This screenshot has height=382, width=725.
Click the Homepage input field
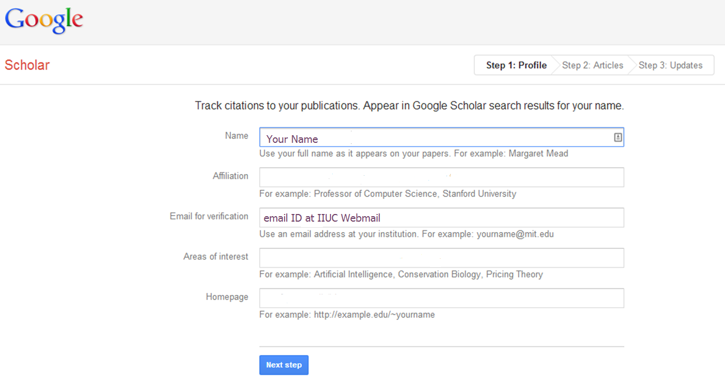pyautogui.click(x=442, y=298)
